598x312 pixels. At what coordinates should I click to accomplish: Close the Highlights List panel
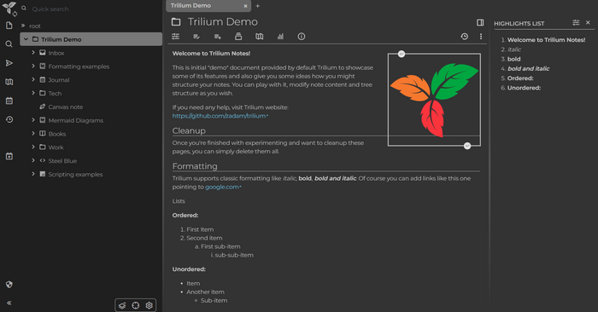click(588, 23)
